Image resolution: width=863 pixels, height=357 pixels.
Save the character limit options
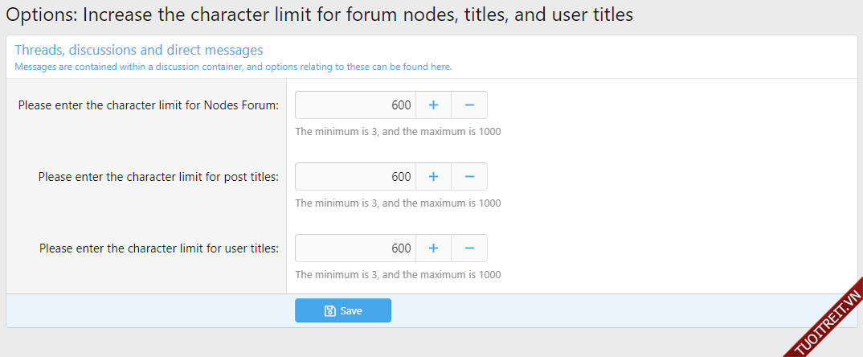343,310
